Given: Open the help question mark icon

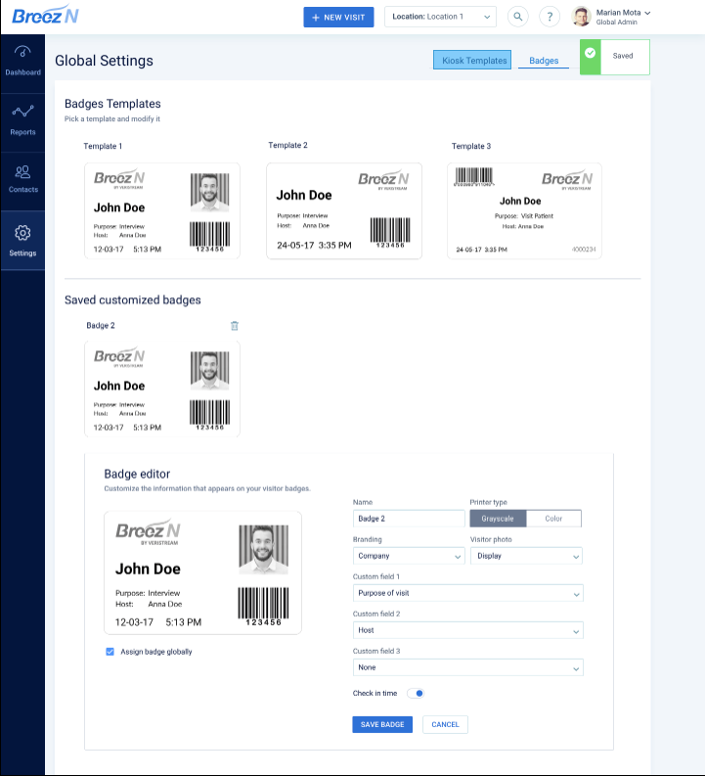Looking at the screenshot, I should pyautogui.click(x=550, y=17).
